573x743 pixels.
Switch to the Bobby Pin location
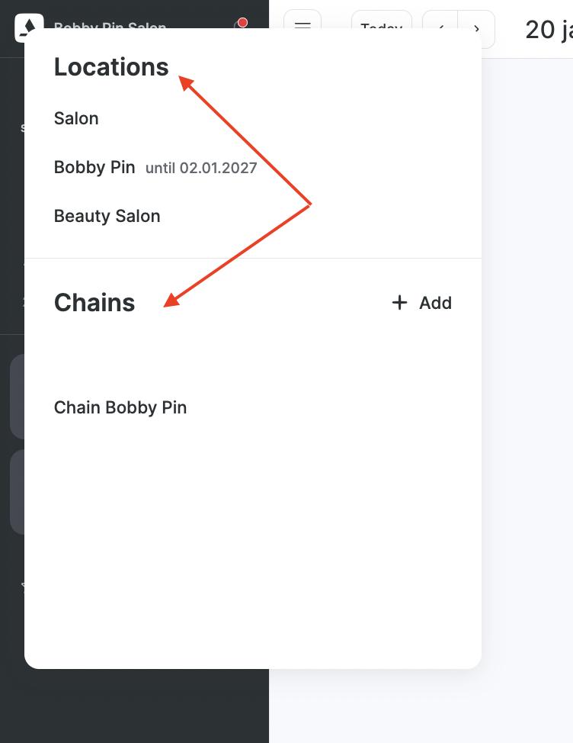point(94,167)
